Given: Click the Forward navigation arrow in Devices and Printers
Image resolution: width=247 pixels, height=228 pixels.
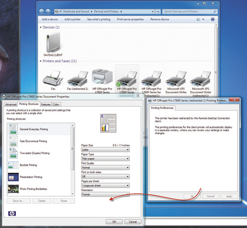Looking at the screenshot, I should [48, 11].
